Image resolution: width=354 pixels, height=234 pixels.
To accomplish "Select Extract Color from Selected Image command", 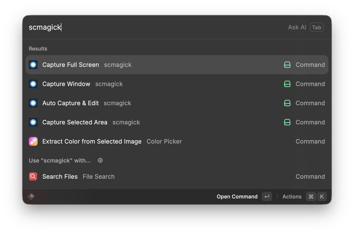I will (x=177, y=141).
